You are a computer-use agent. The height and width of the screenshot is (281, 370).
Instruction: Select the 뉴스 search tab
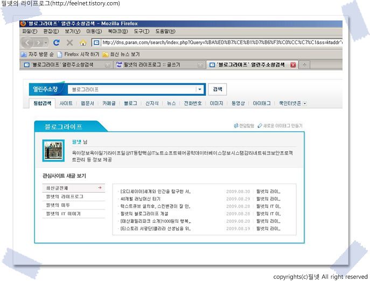[171, 103]
